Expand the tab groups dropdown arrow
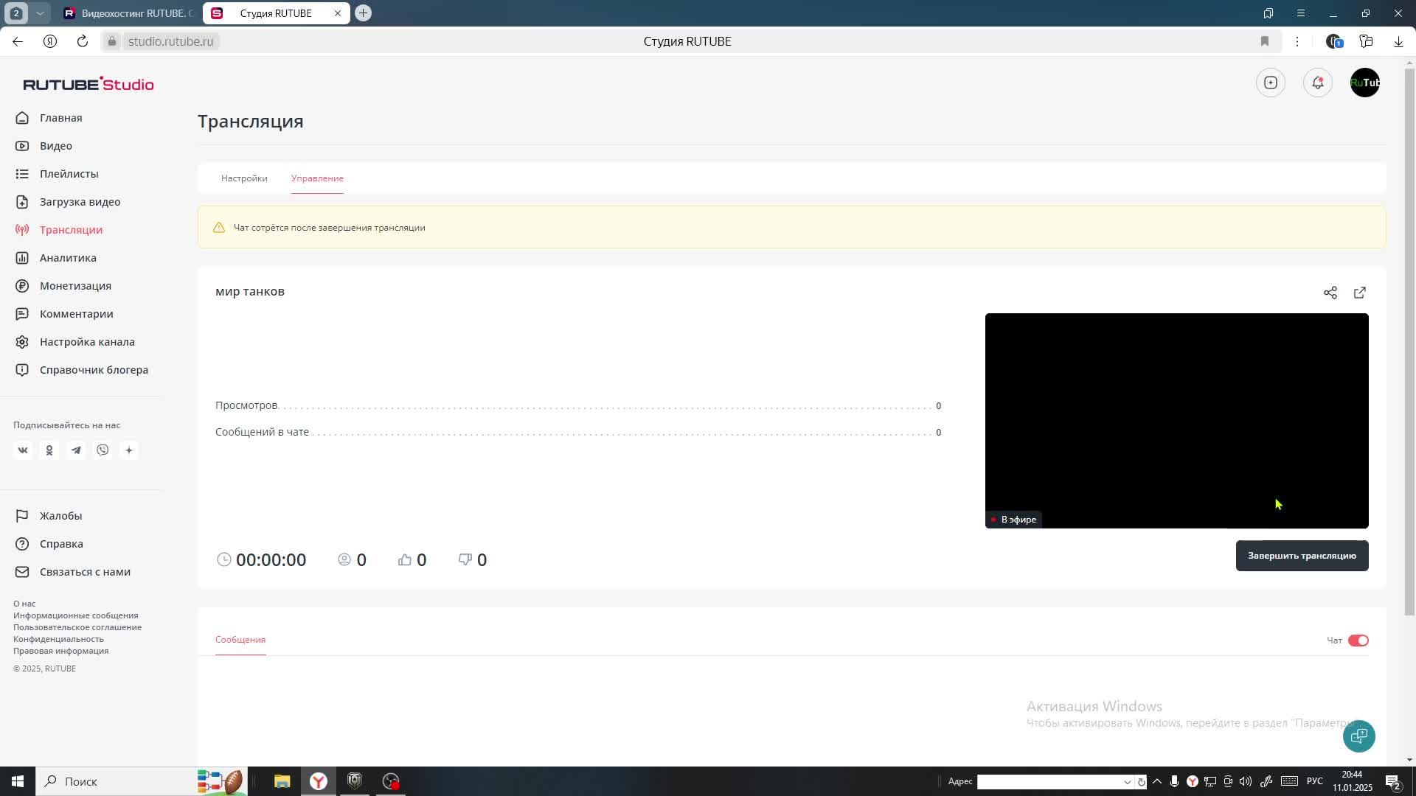Screen dimensions: 1416x796 pyautogui.click(x=40, y=13)
